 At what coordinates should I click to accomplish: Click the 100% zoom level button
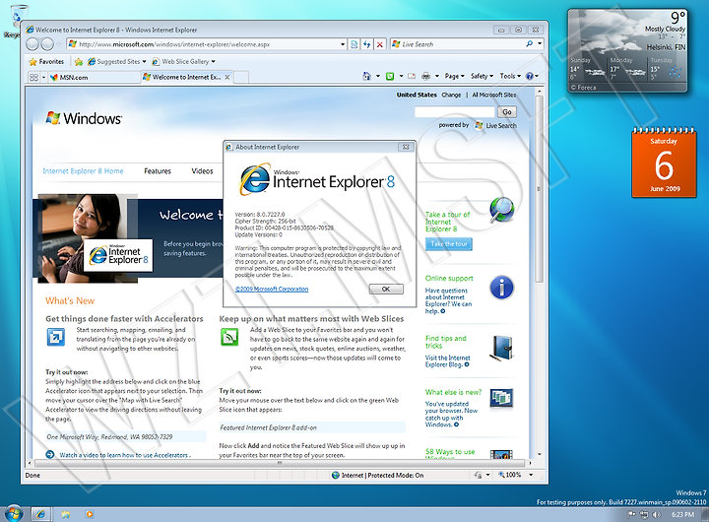[x=510, y=475]
